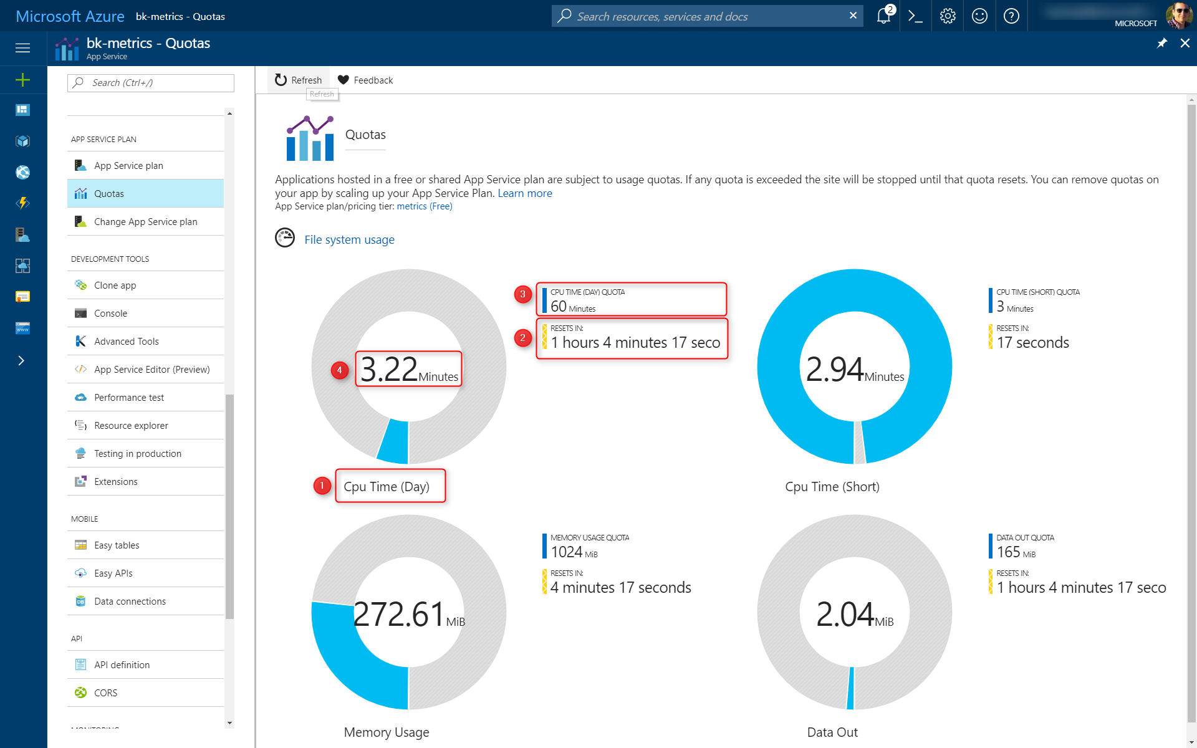This screenshot has width=1197, height=748.
Task: Open the Change App Service plan option
Action: coord(146,221)
